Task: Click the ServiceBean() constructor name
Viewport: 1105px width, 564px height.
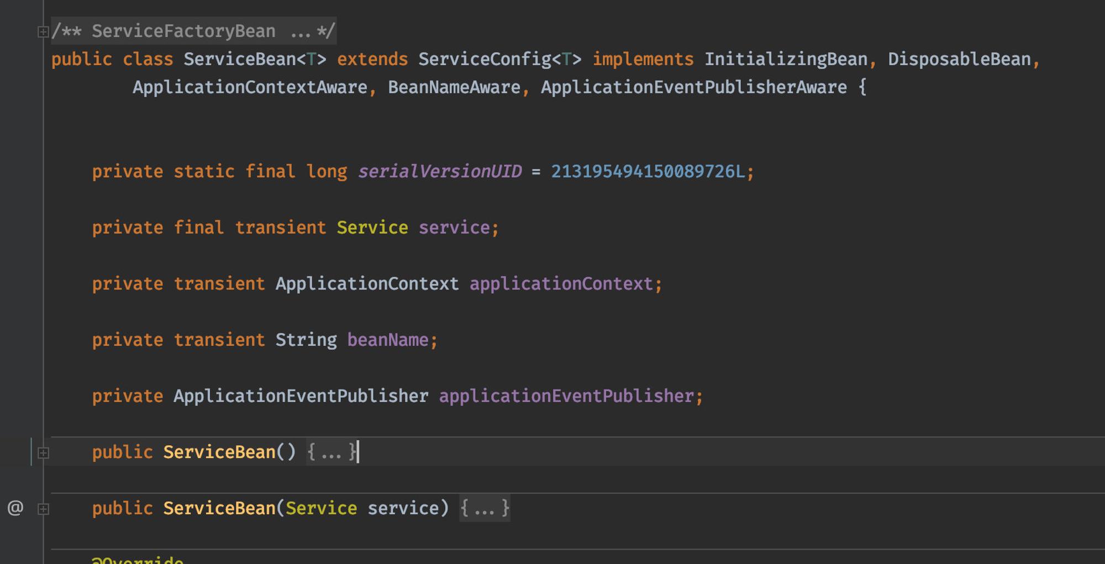Action: point(219,452)
